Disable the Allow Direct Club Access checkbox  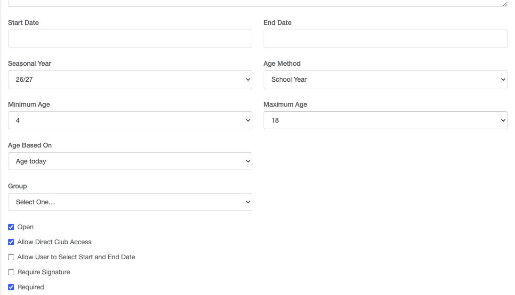[11, 242]
